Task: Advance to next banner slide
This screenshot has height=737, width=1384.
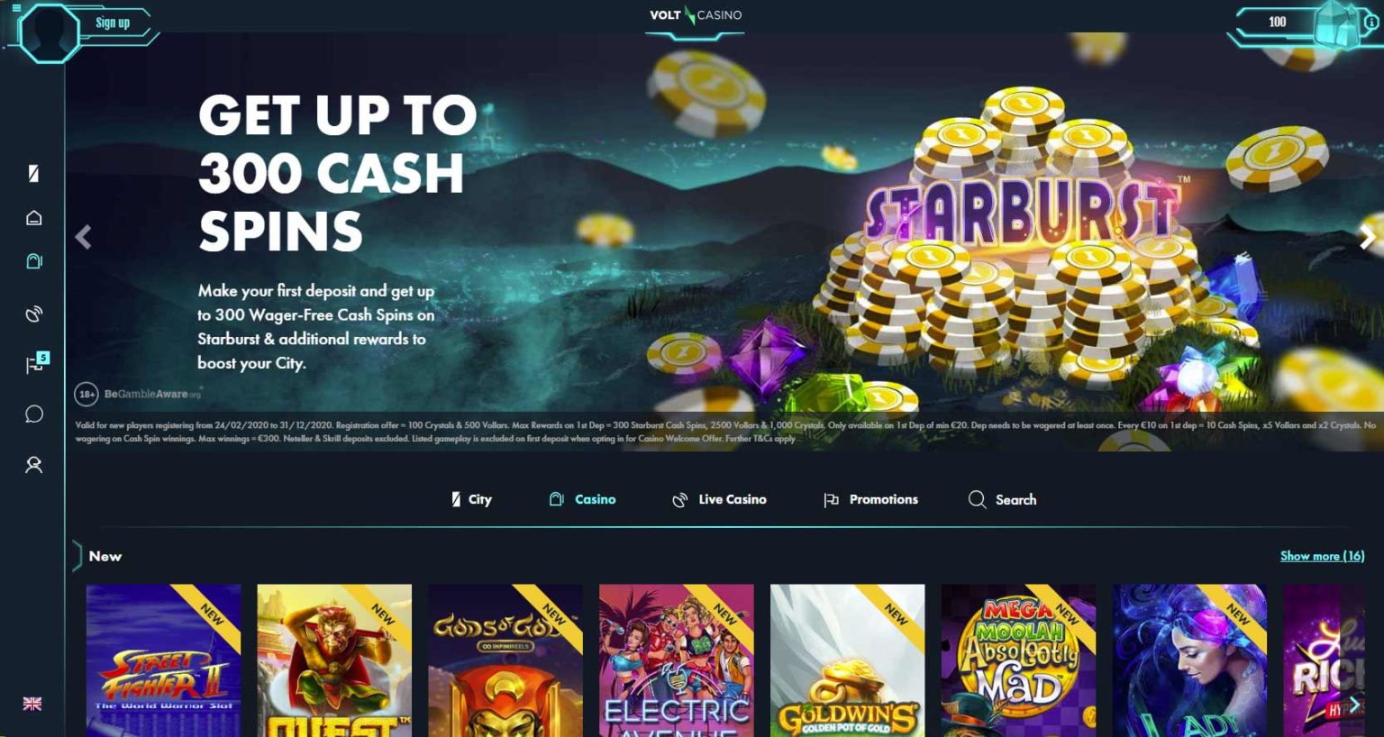Action: (1368, 237)
